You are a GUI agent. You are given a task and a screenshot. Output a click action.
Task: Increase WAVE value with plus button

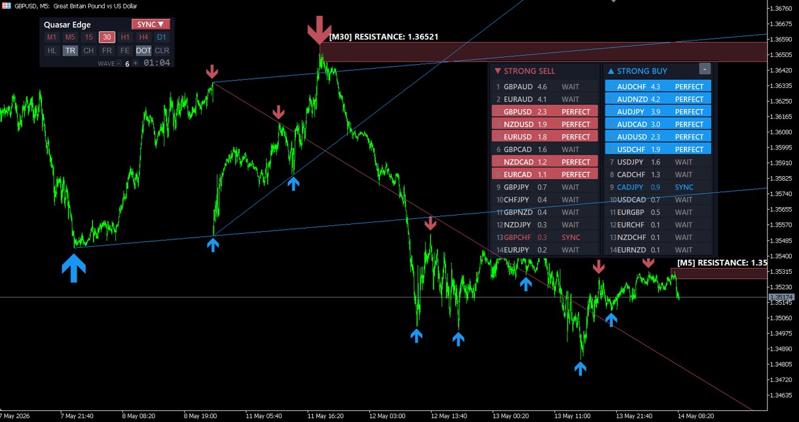click(x=136, y=64)
